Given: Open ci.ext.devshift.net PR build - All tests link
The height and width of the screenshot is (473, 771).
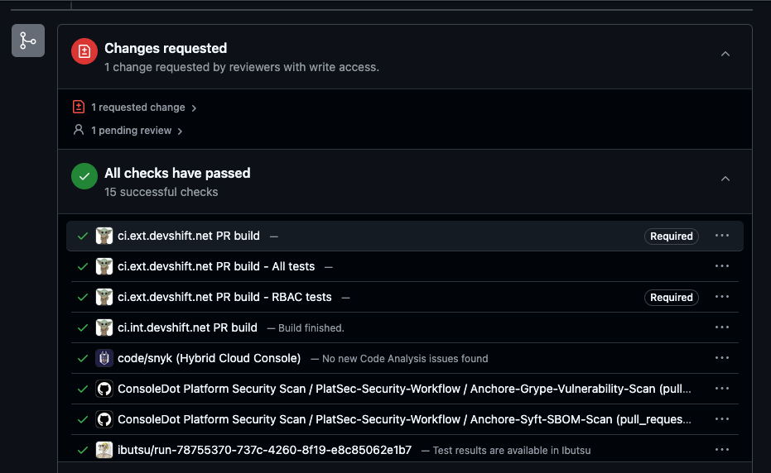Looking at the screenshot, I should click(216, 266).
